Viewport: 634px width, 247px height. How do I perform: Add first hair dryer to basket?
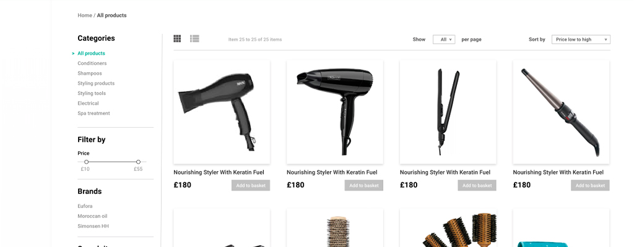(x=251, y=185)
